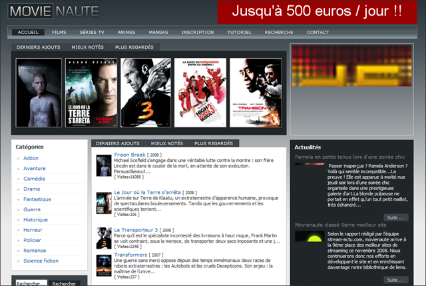The image size is (426, 286).
Task: Open the Prison Break title link
Action: (130, 155)
